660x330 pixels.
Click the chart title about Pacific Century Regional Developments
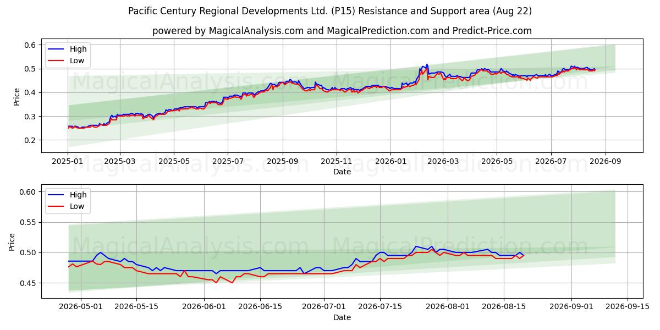(x=330, y=11)
